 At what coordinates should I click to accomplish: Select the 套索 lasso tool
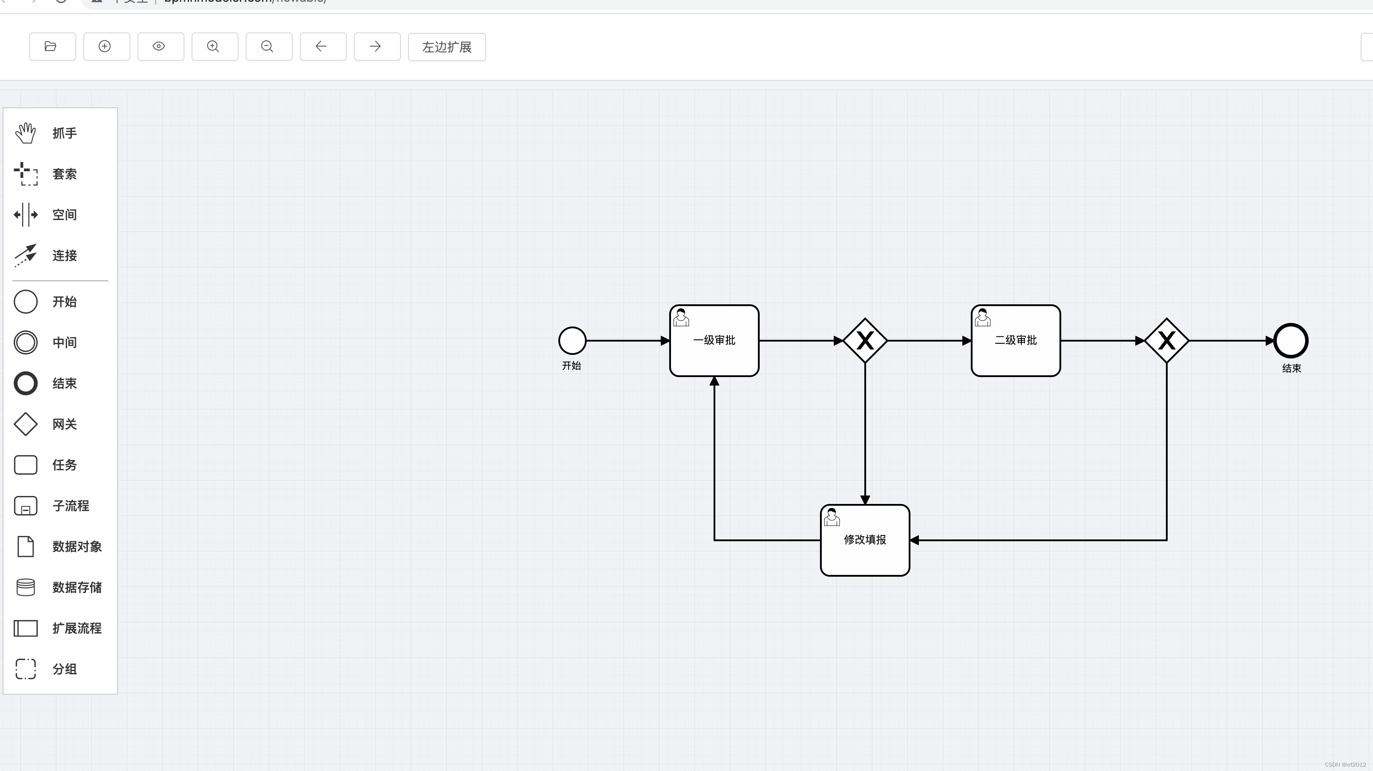tap(26, 174)
